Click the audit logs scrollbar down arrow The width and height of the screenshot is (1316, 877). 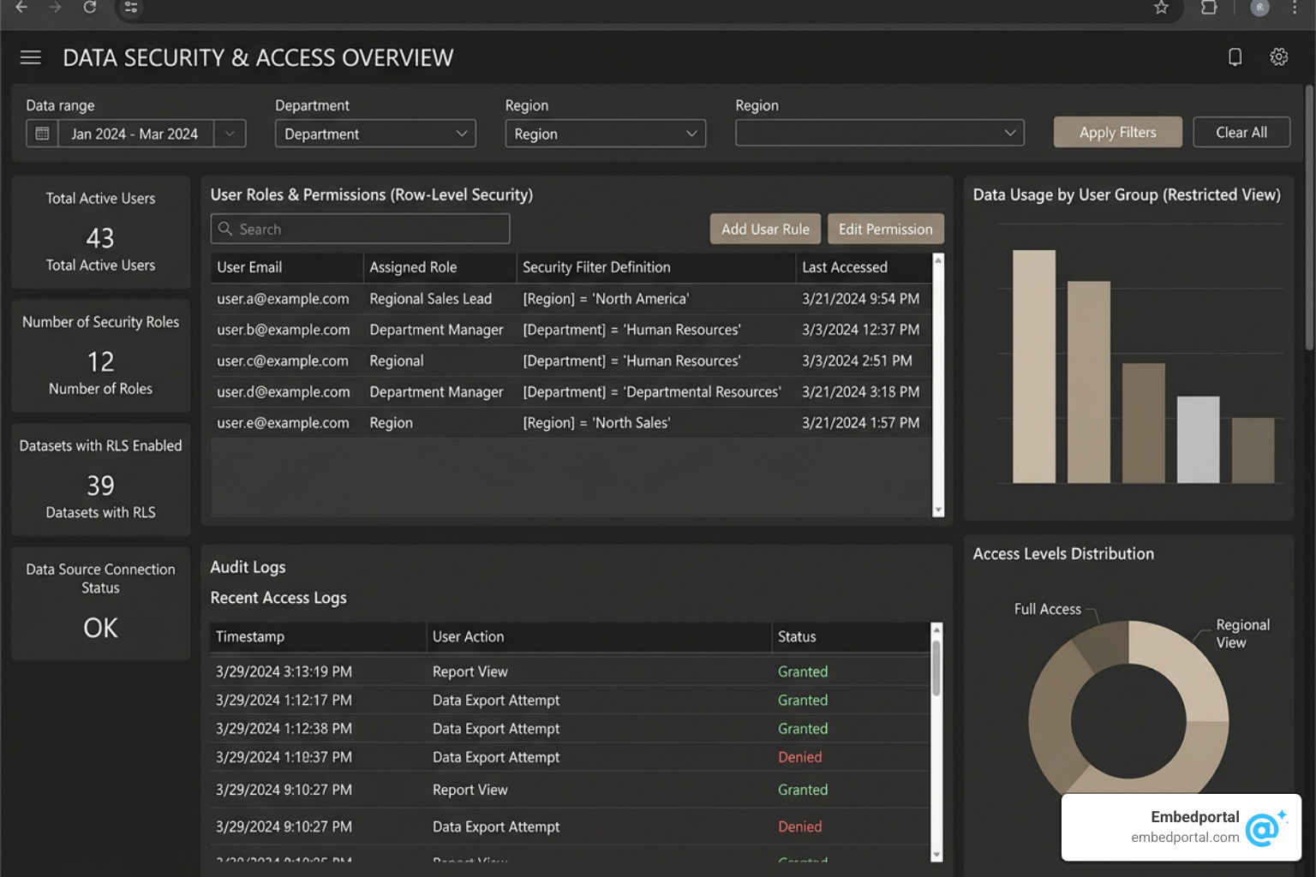coord(936,855)
